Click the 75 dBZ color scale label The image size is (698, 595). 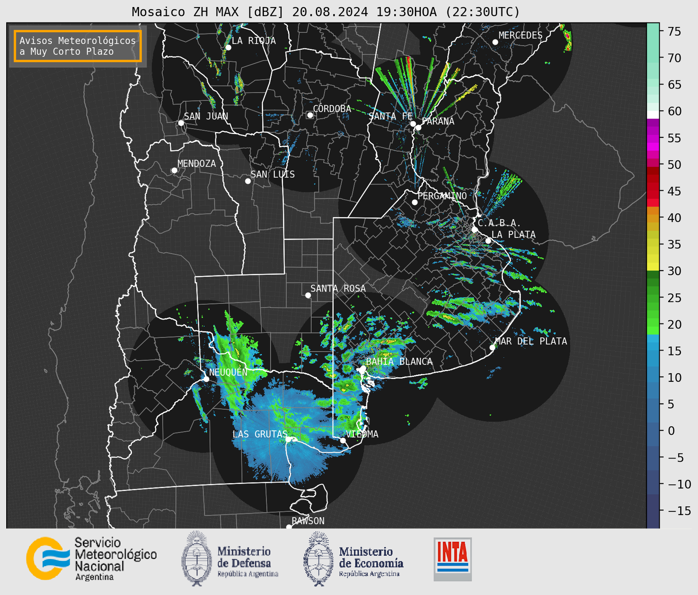(674, 31)
